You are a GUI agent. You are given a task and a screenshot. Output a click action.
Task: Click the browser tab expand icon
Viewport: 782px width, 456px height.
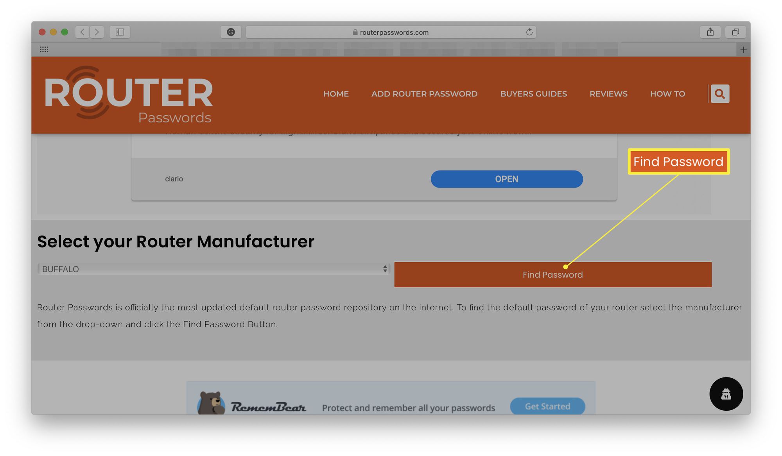pyautogui.click(x=735, y=32)
